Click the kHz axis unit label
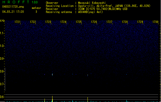Image resolution: width=161 pixels, height=102 pixels. coord(2,21)
